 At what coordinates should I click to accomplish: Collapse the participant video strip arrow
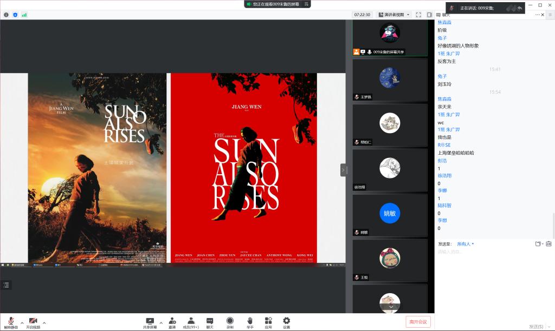[343, 170]
